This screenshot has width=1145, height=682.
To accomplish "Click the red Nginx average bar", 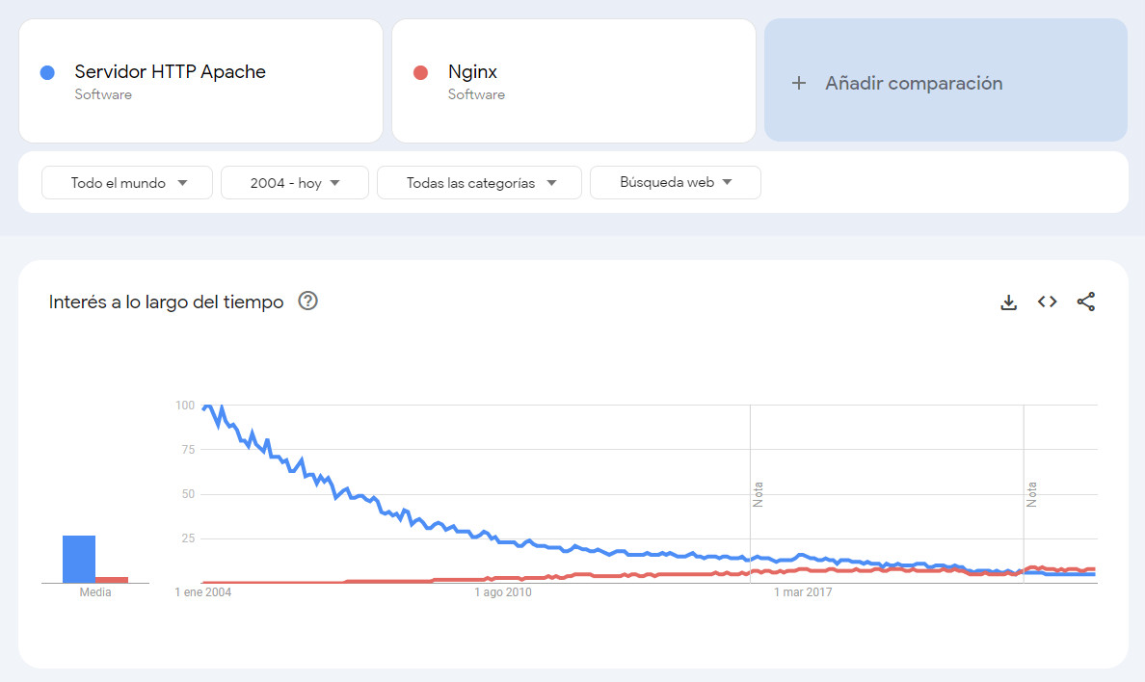I will click(x=112, y=580).
